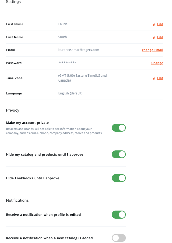The image size is (172, 243).
Task: Click the pencil icon beside Last Name
Action: [154, 37]
